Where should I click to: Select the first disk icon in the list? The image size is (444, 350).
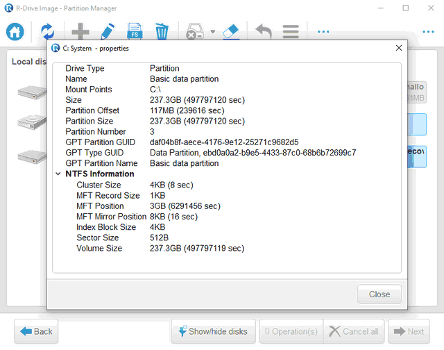[32, 92]
